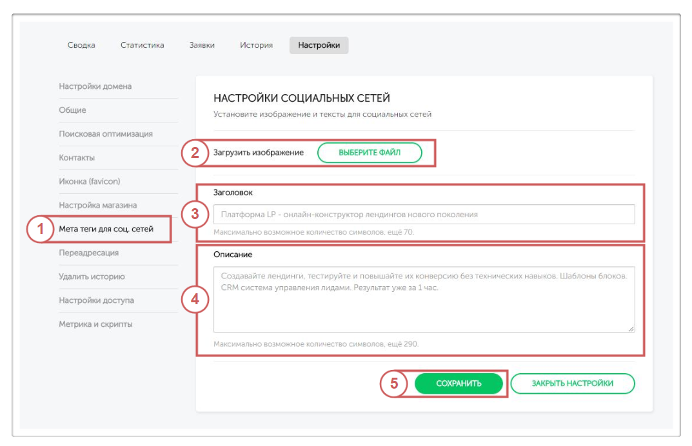Viewport: 692px width, 446px height.
Task: Select Общие settings section
Action: coord(72,110)
